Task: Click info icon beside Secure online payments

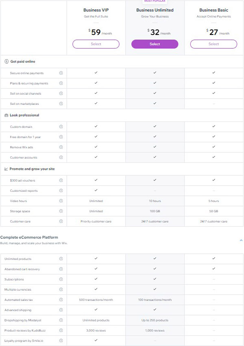Action: (61, 73)
